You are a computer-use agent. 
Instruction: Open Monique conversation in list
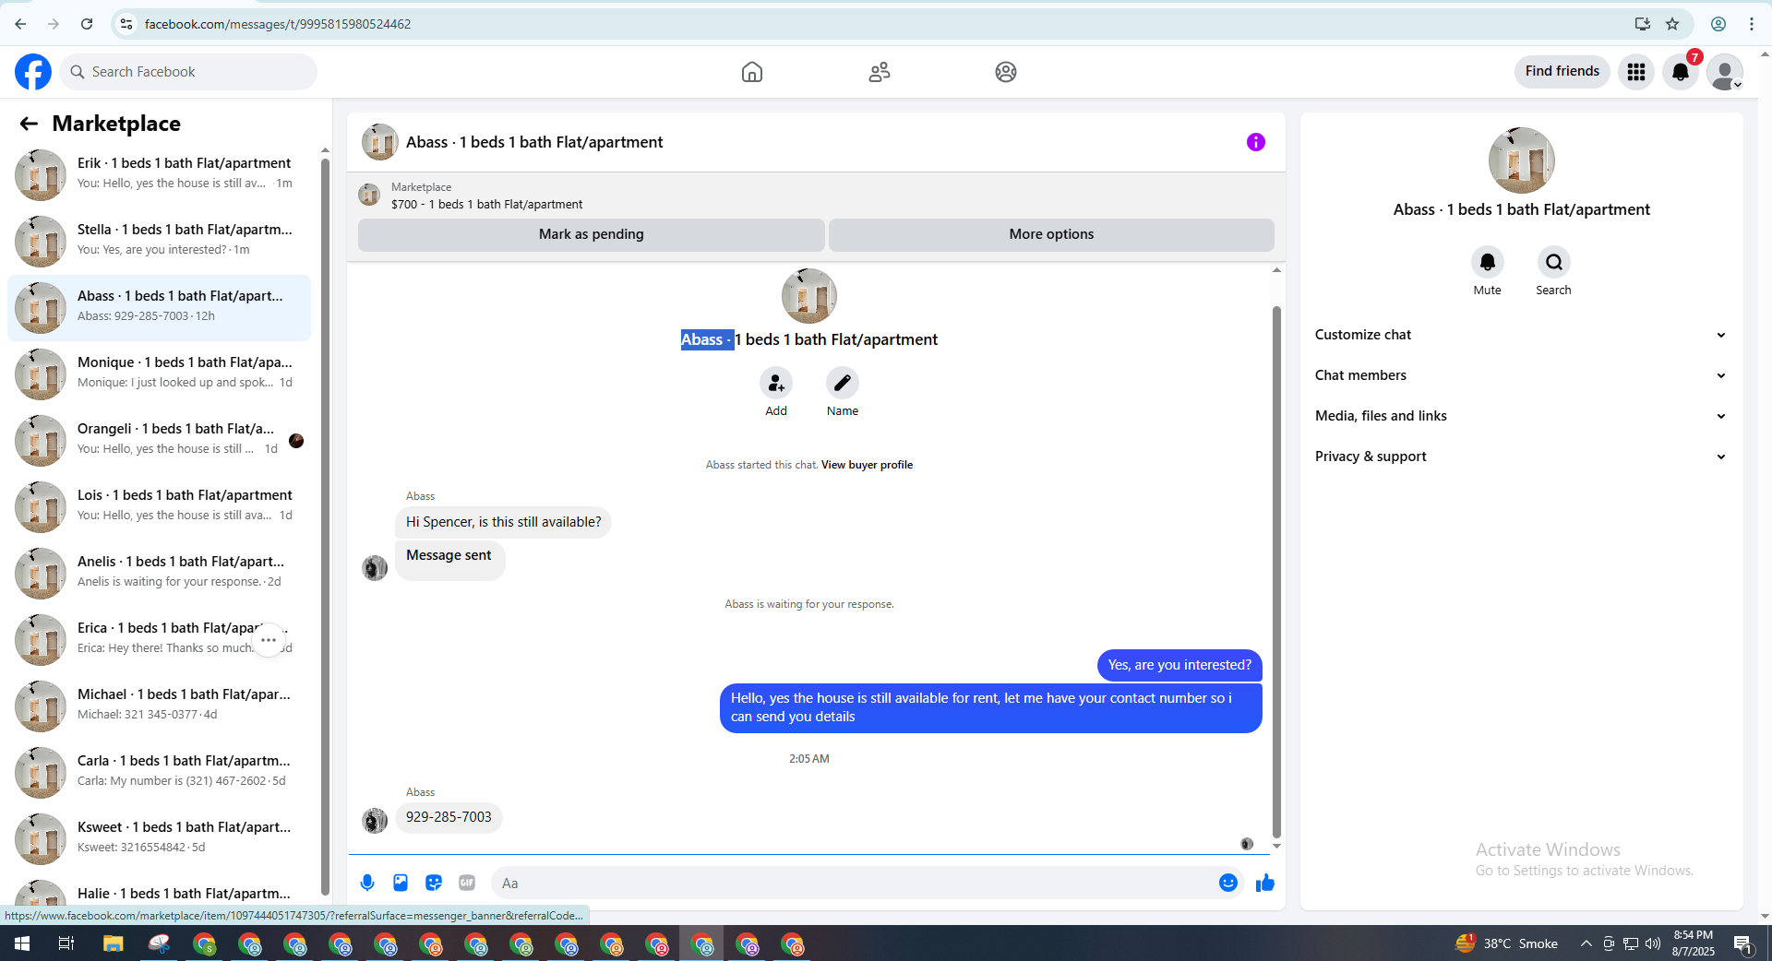160,374
